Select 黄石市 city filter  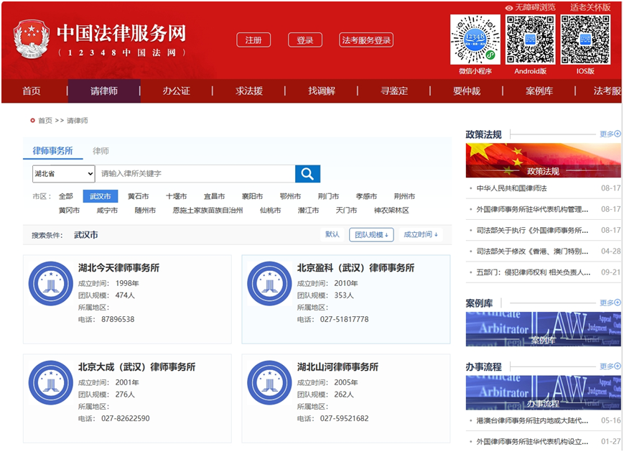tap(138, 196)
